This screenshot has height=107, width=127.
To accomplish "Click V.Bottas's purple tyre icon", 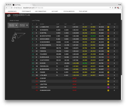I will (108, 87).
